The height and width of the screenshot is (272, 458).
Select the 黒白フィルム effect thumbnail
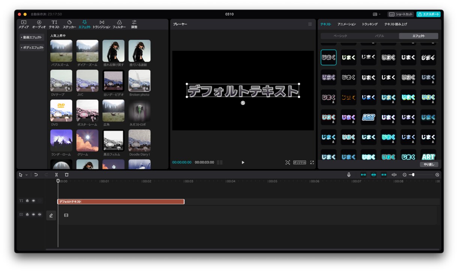click(x=113, y=140)
